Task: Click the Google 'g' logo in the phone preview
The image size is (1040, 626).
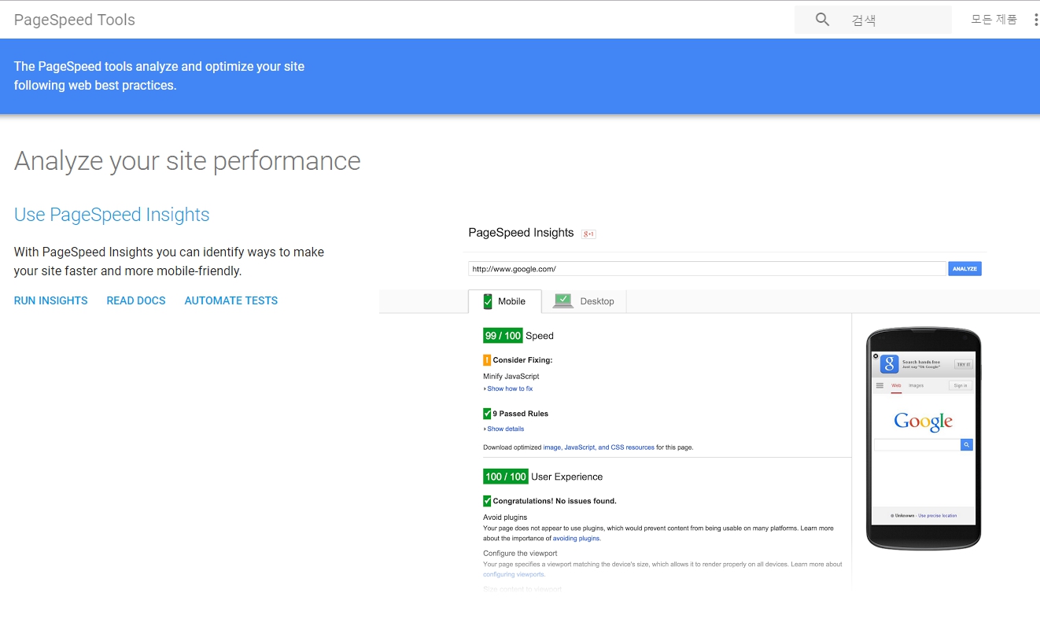Action: 890,364
